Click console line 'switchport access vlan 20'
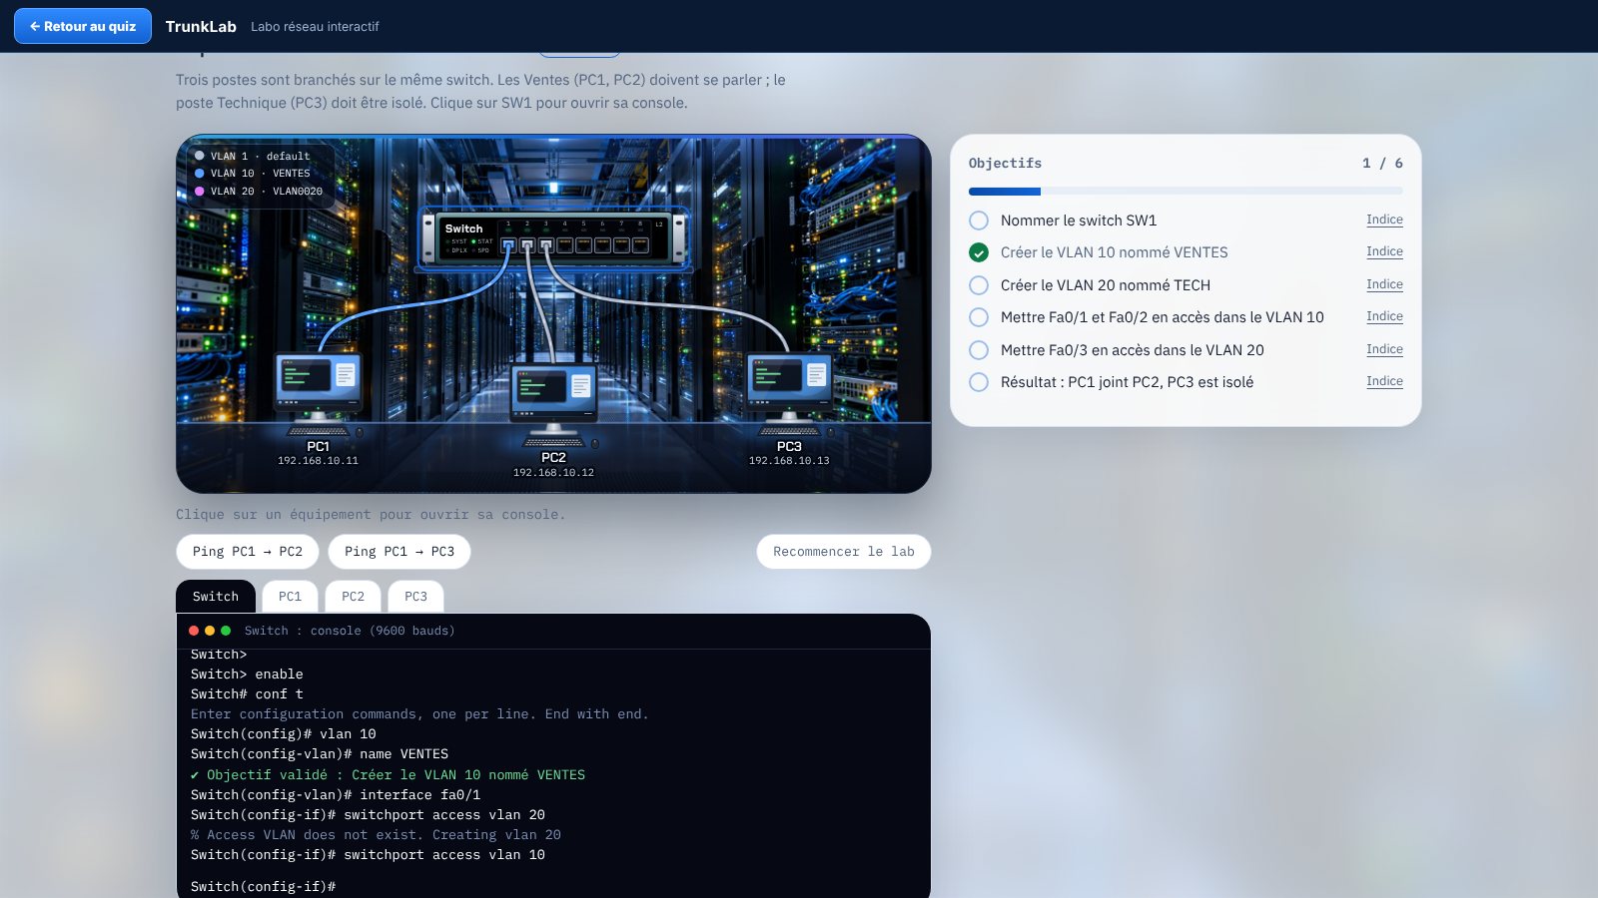 [368, 815]
